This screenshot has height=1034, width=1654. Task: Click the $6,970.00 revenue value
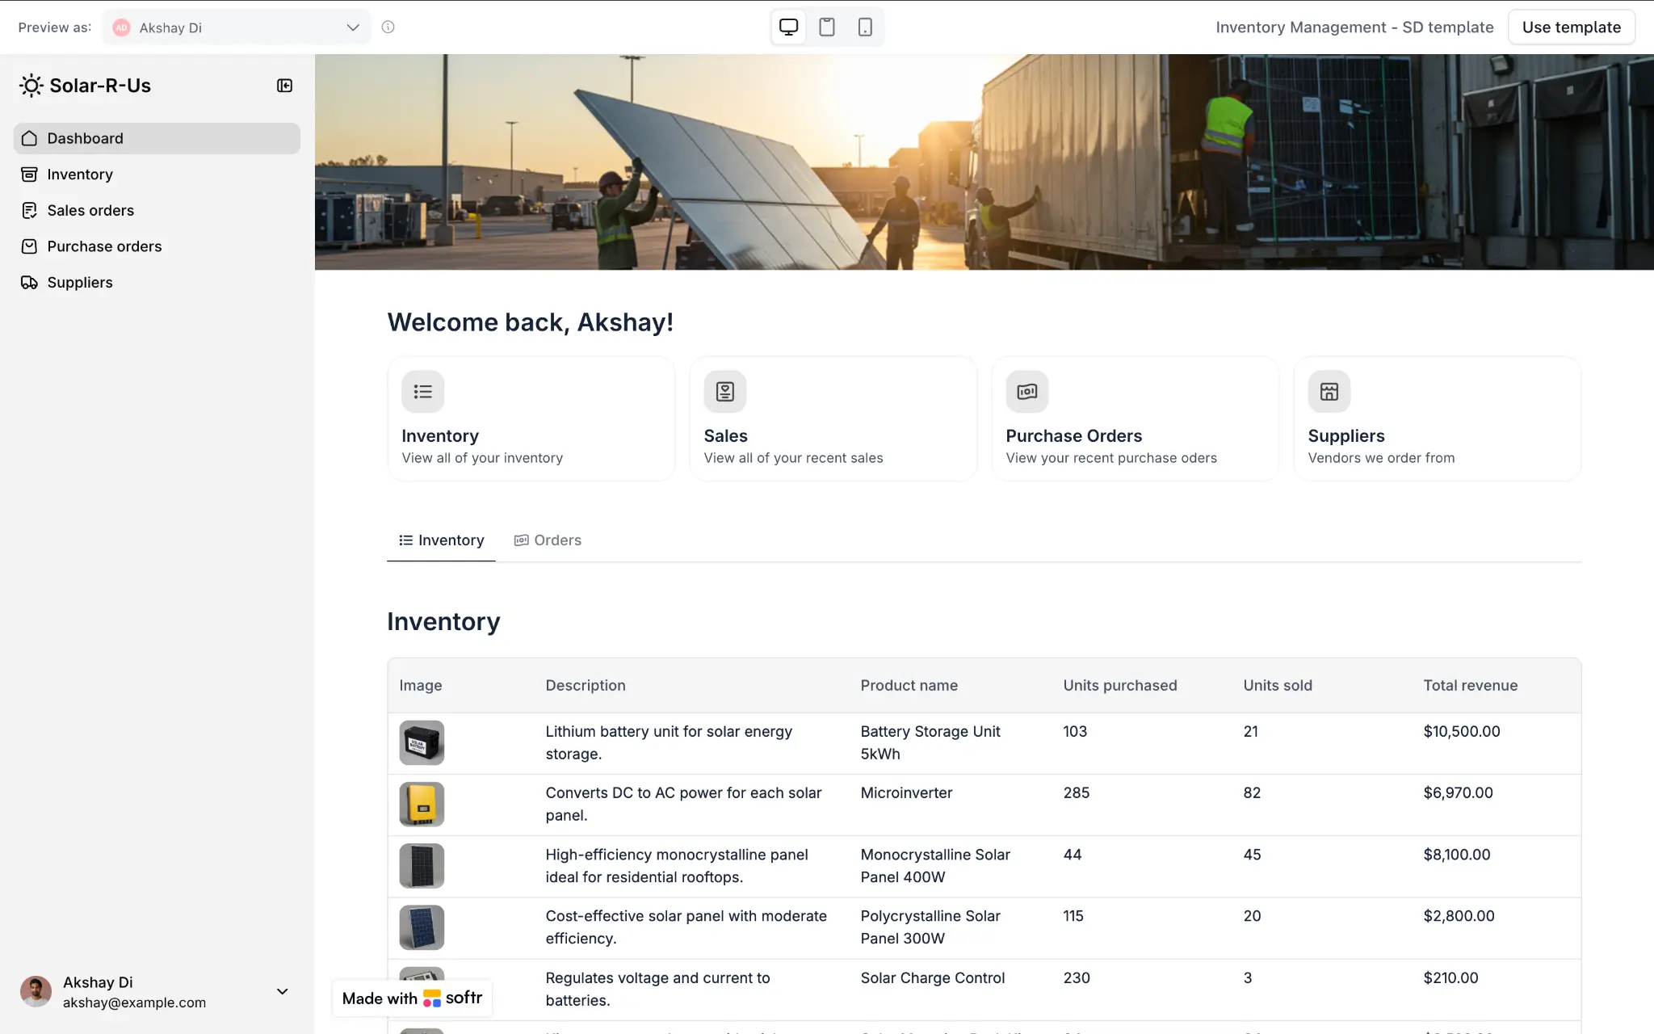coord(1458,793)
